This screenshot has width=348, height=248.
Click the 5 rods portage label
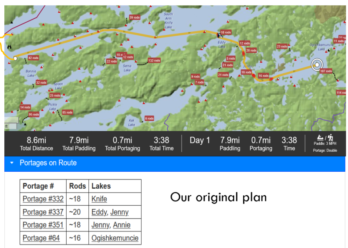pos(230,58)
